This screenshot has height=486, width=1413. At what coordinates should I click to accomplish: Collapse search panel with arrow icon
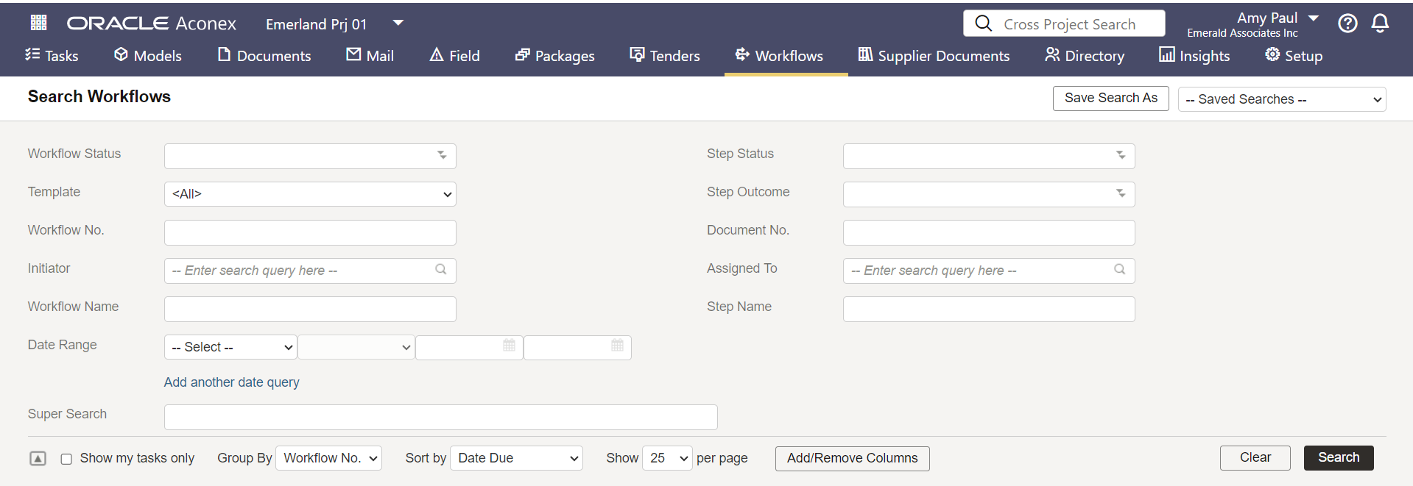point(38,459)
